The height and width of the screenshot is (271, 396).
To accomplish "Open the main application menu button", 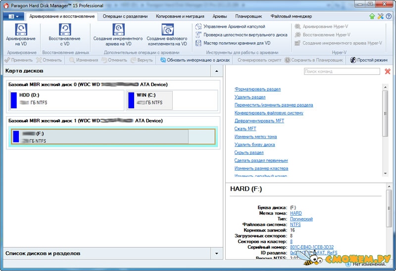I will [x=14, y=16].
